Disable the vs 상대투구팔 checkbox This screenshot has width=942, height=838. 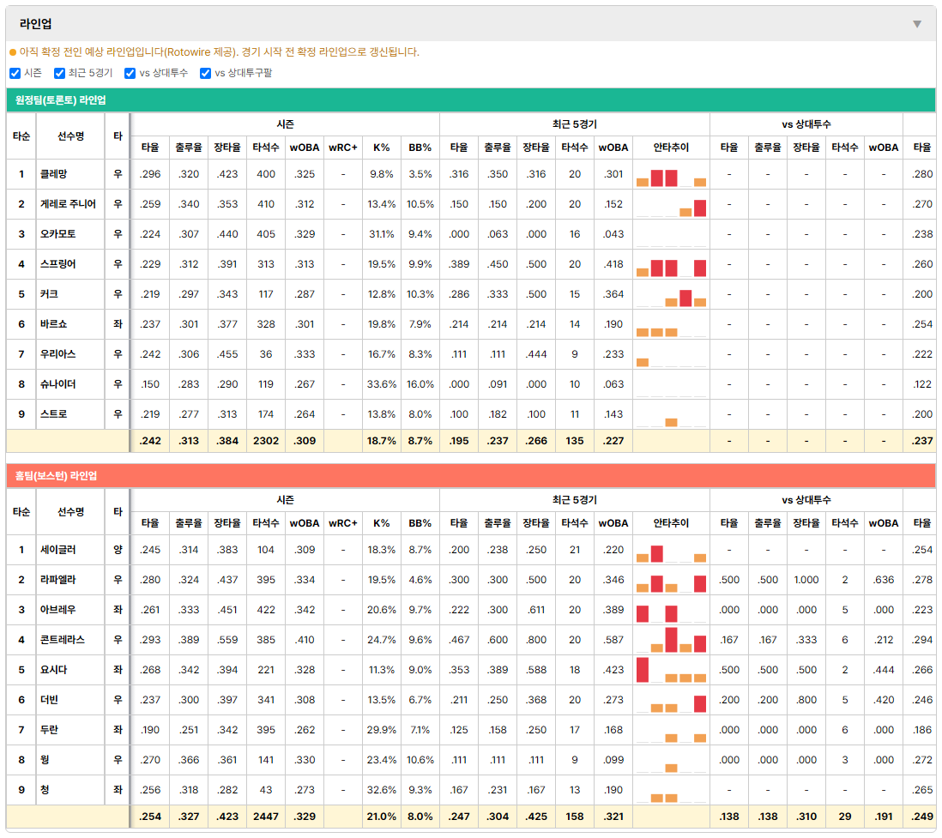click(205, 73)
